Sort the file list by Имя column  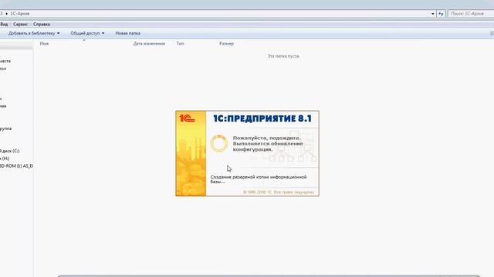point(44,44)
